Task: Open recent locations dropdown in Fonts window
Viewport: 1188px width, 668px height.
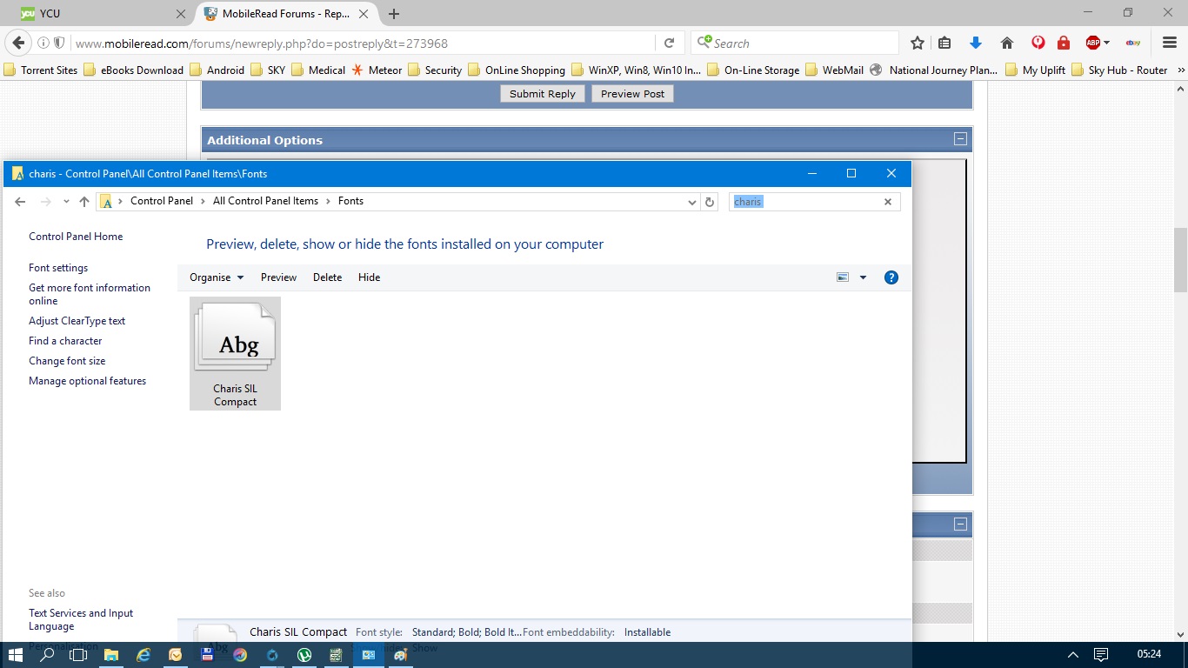Action: coord(66,201)
